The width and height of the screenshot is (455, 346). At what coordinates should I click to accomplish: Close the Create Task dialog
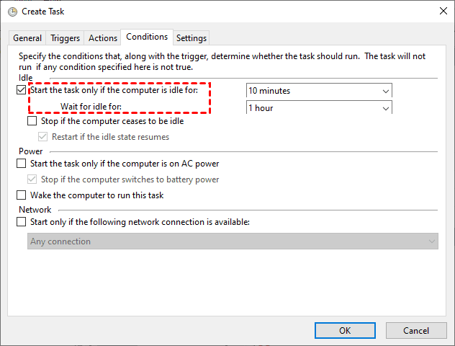pos(440,12)
